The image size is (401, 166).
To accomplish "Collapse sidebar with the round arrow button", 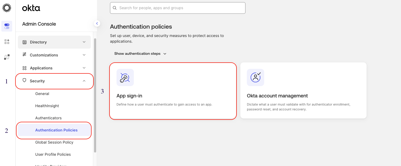I will click(x=97, y=23).
